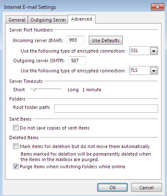Click the SSL combo box for incoming server

tap(143, 51)
